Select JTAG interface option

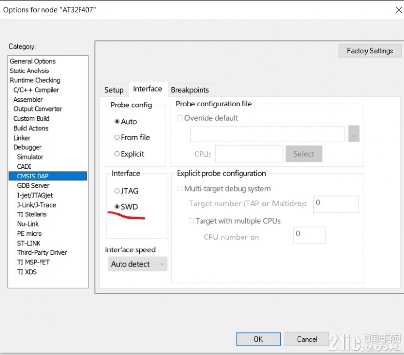pyautogui.click(x=126, y=191)
